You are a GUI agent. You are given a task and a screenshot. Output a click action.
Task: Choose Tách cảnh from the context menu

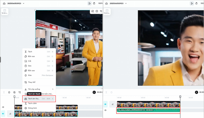click(x=39, y=103)
